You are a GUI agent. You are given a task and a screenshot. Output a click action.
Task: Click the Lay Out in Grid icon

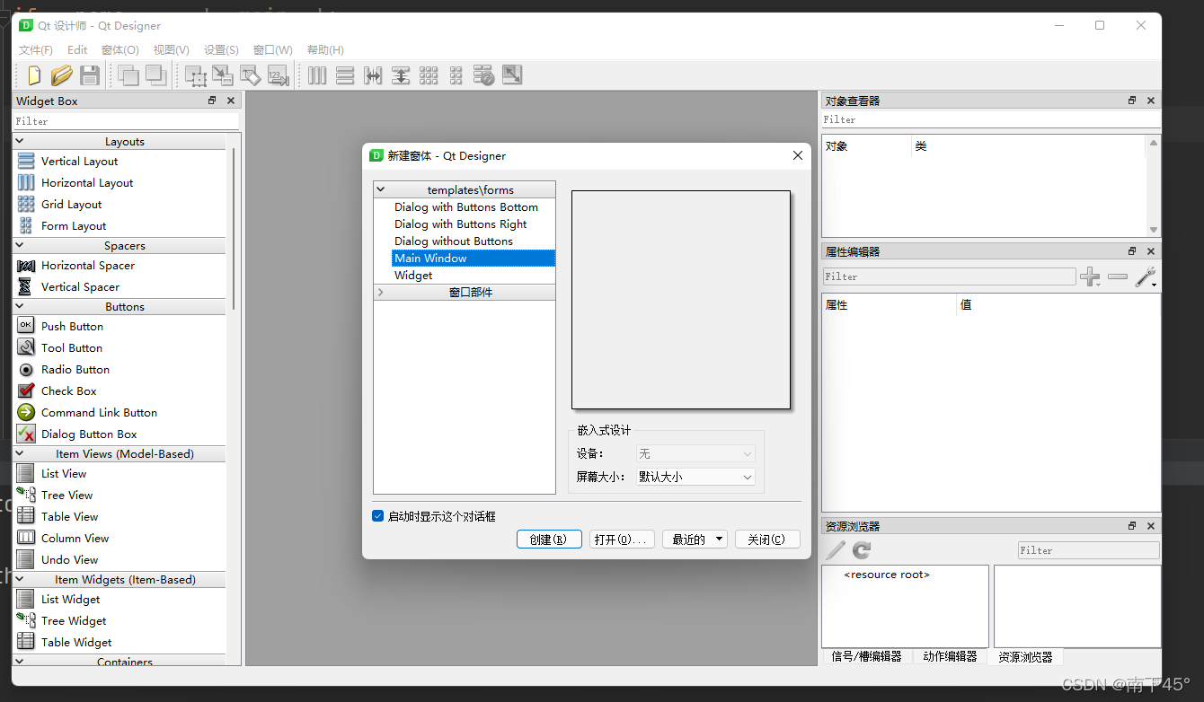pyautogui.click(x=429, y=75)
